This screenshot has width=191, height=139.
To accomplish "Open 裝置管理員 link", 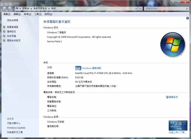I will (x=12, y=27).
